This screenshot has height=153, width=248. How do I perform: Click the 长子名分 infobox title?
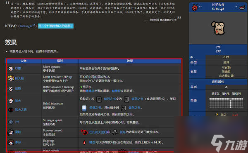(x=218, y=5)
